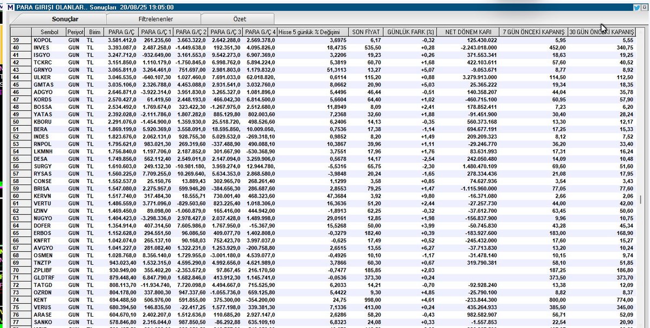The height and width of the screenshot is (328, 650).
Task: Click the Periyot column header
Action: (x=75, y=32)
